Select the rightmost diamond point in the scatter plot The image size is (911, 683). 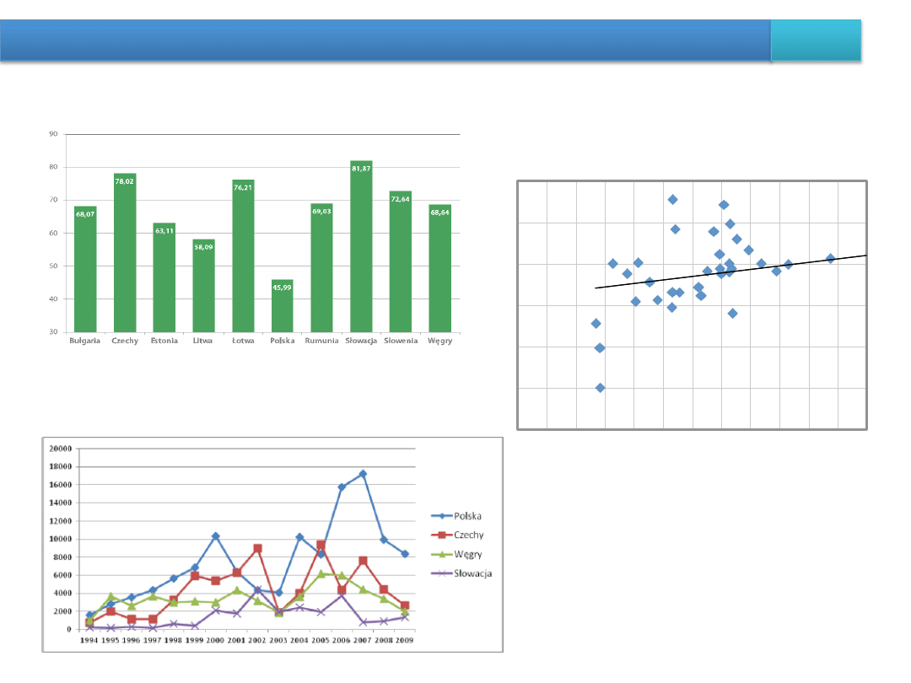pyautogui.click(x=830, y=258)
